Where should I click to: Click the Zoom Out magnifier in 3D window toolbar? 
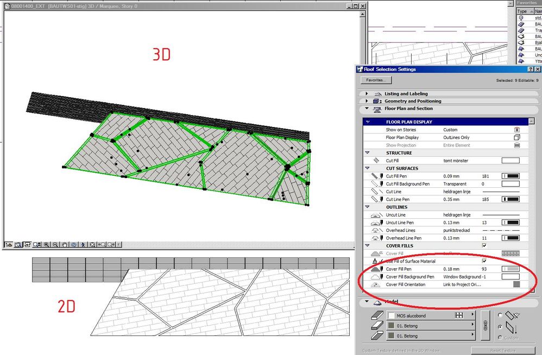pyautogui.click(x=55, y=244)
